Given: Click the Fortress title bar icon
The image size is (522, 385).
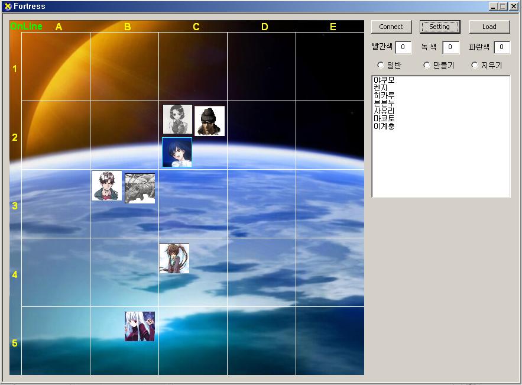Looking at the screenshot, I should click(7, 7).
